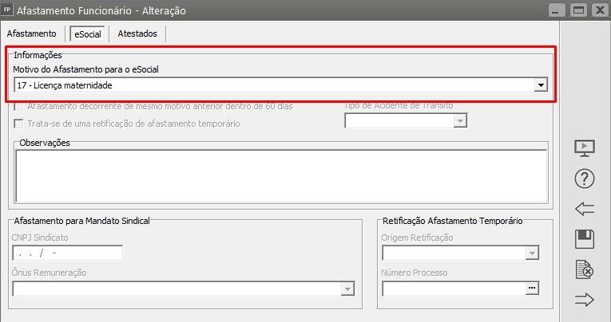Image resolution: width=611 pixels, height=322 pixels.
Task: Open the video tutorial monitor icon
Action: pos(585,148)
